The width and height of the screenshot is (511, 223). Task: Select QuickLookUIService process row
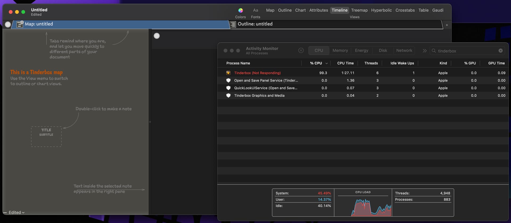click(x=363, y=88)
